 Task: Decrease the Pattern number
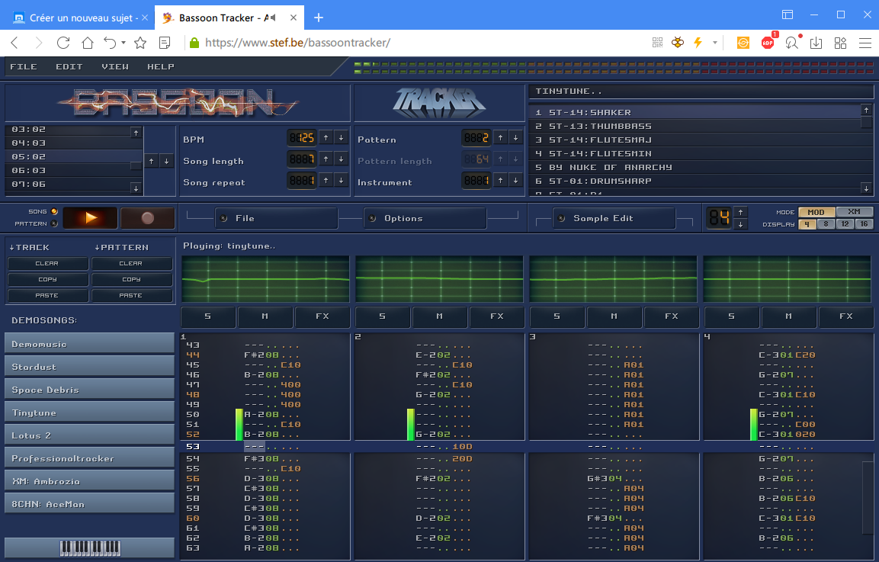(516, 137)
